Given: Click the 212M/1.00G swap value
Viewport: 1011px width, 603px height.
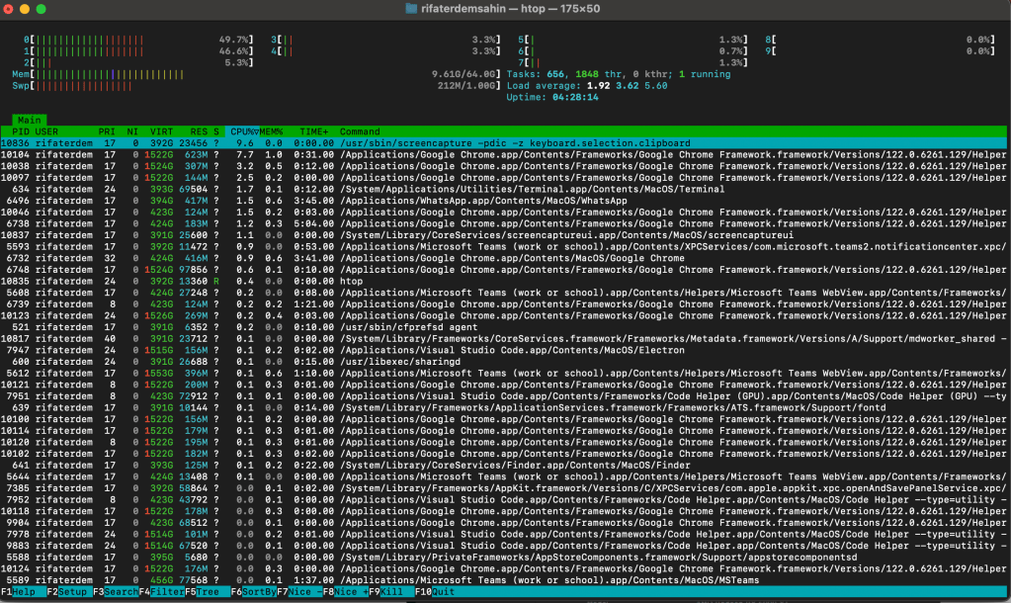Looking at the screenshot, I should click(468, 86).
